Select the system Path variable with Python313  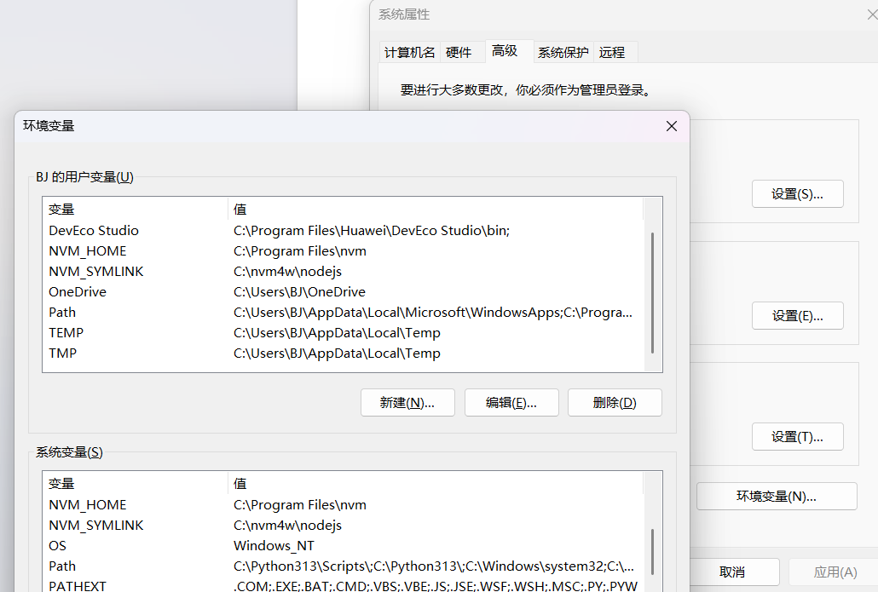pos(344,566)
